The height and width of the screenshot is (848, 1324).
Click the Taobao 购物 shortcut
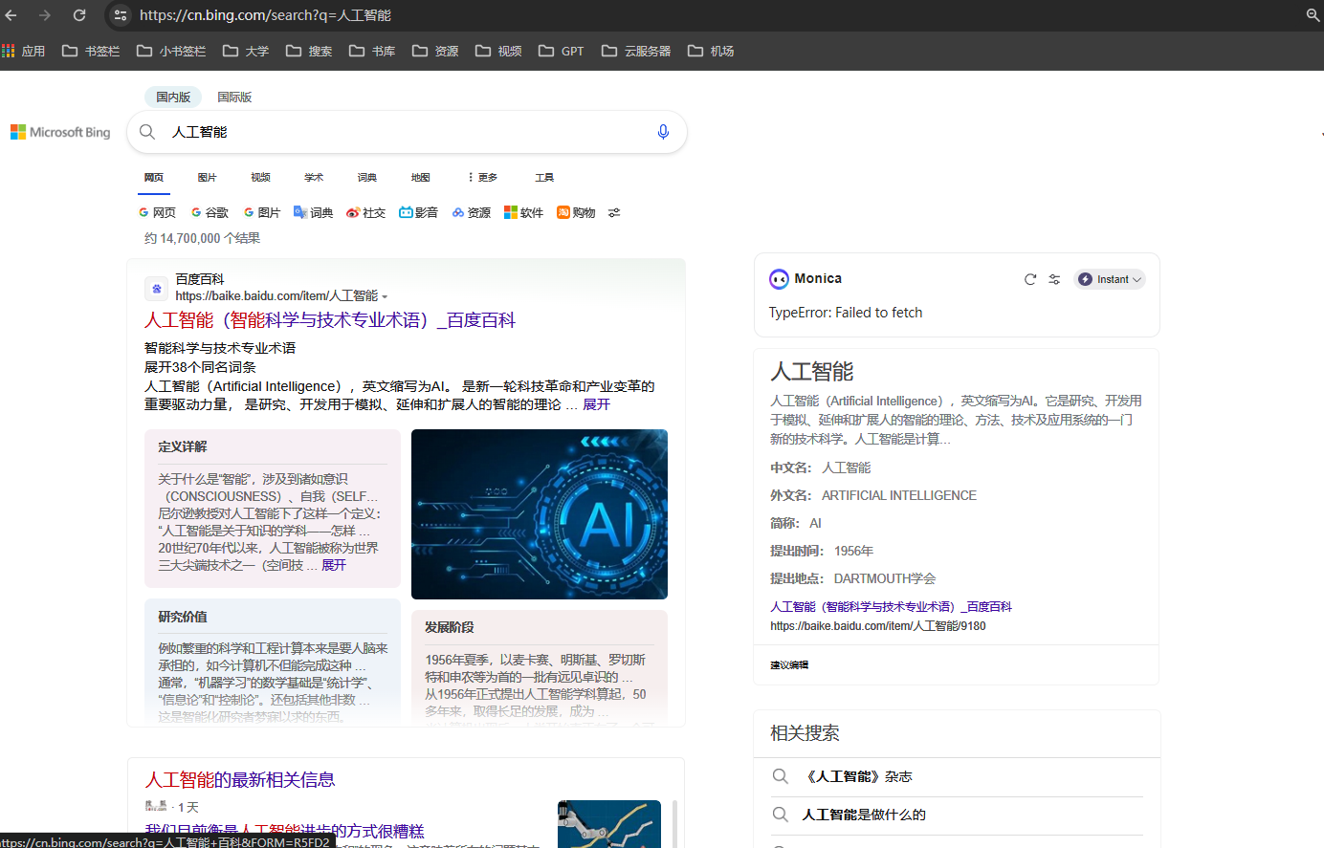tap(576, 212)
